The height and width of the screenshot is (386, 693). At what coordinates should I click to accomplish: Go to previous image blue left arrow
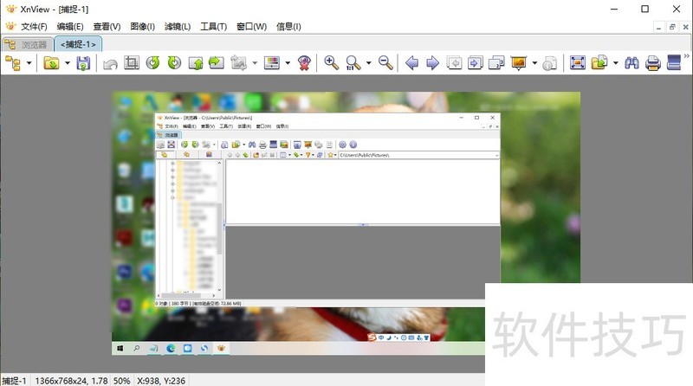[x=412, y=63]
